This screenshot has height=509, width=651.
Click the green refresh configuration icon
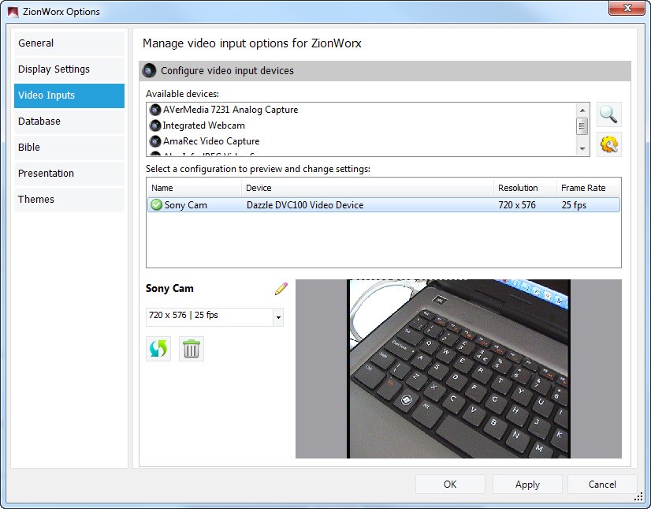(158, 349)
